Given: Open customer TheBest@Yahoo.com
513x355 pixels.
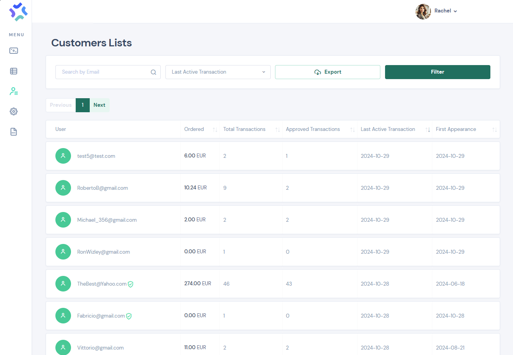Looking at the screenshot, I should coord(102,284).
